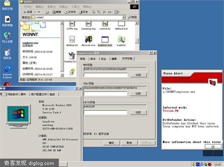Viewport: 224px width, 167px height.
Task: Open the Recycle Bin desktop icon
Action: tap(7, 54)
